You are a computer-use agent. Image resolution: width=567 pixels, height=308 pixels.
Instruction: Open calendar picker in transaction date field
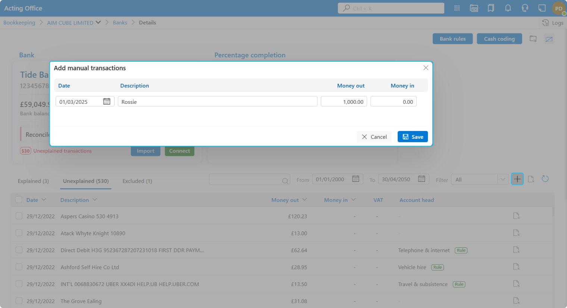pyautogui.click(x=107, y=102)
